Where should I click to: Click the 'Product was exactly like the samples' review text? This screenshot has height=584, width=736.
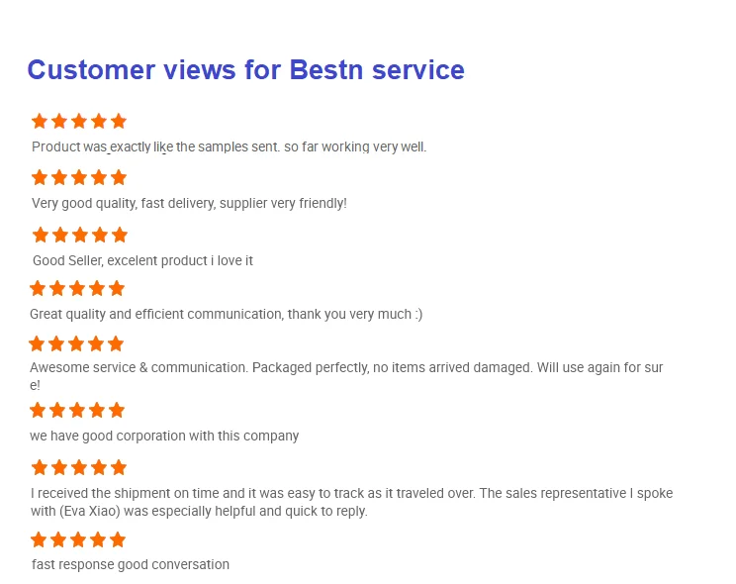pos(229,147)
